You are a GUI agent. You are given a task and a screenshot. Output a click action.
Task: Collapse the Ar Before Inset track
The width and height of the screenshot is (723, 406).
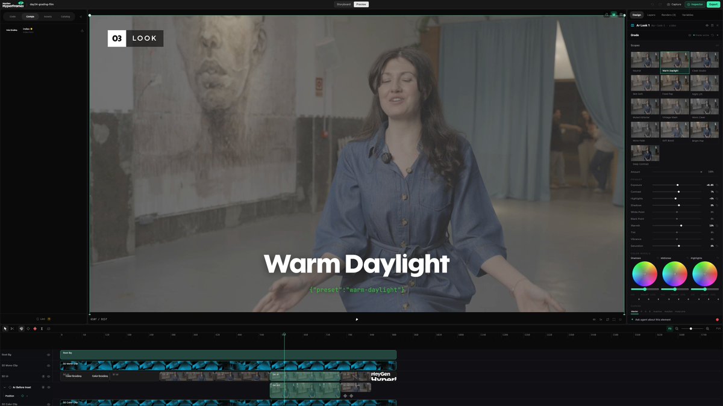click(5, 387)
